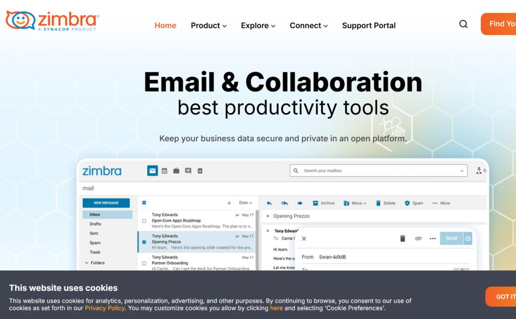Click the Forward arrow icon
516x319 pixels.
(x=300, y=203)
